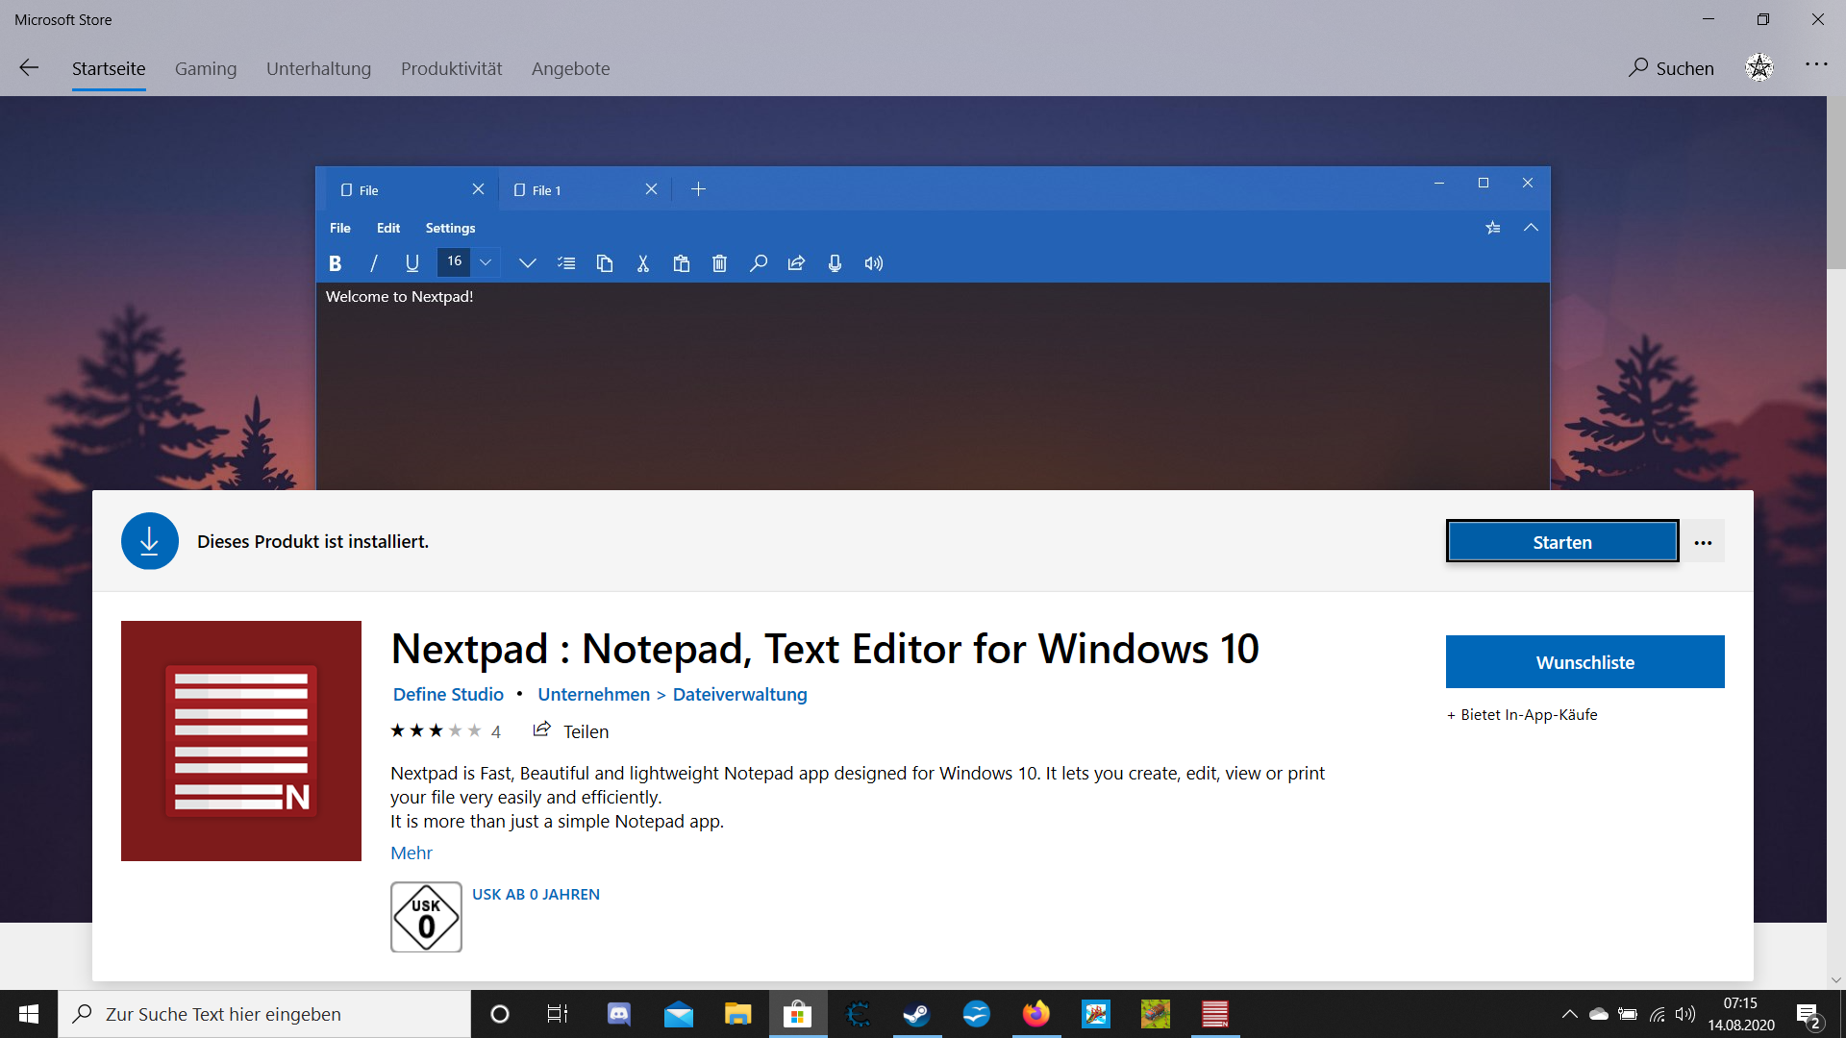Click the USK 0 rating badge
This screenshot has height=1038, width=1846.
(x=426, y=917)
